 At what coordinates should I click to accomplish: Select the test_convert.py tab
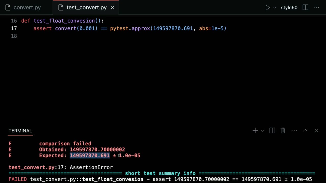(x=86, y=8)
